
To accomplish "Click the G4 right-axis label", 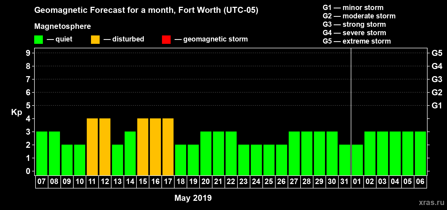I will click(437, 66).
